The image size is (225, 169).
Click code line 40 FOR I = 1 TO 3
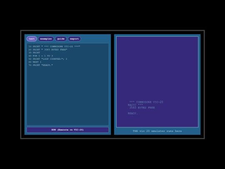[x=40, y=56]
